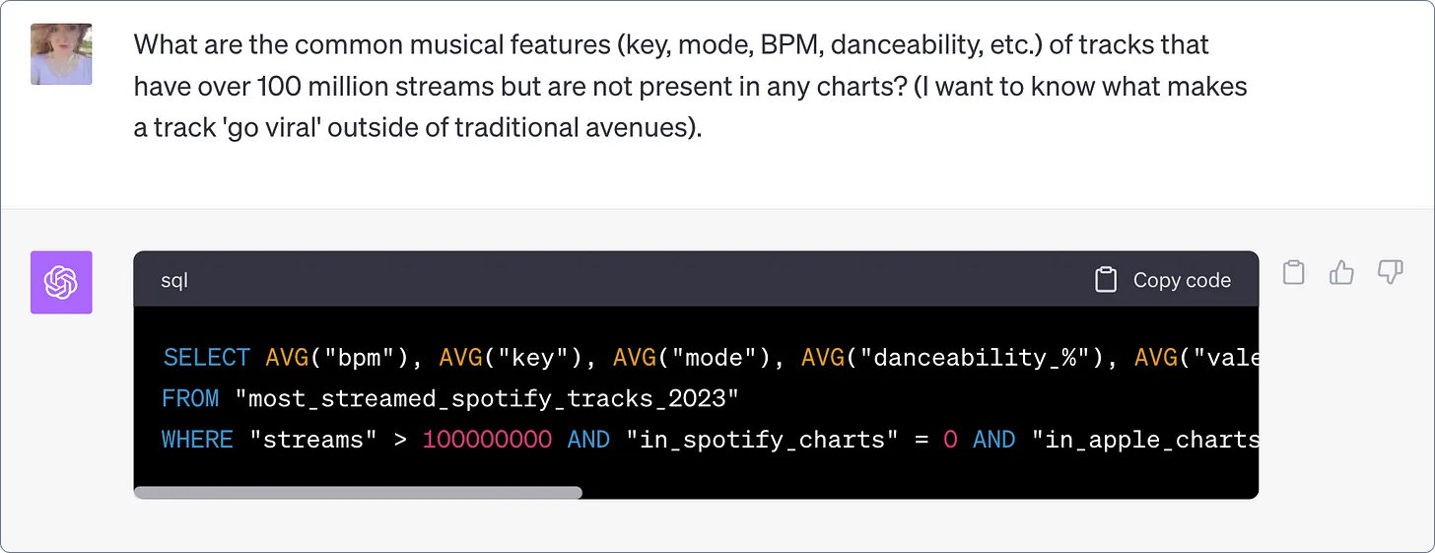Click the Copy code button
This screenshot has height=553, width=1435.
[1163, 280]
